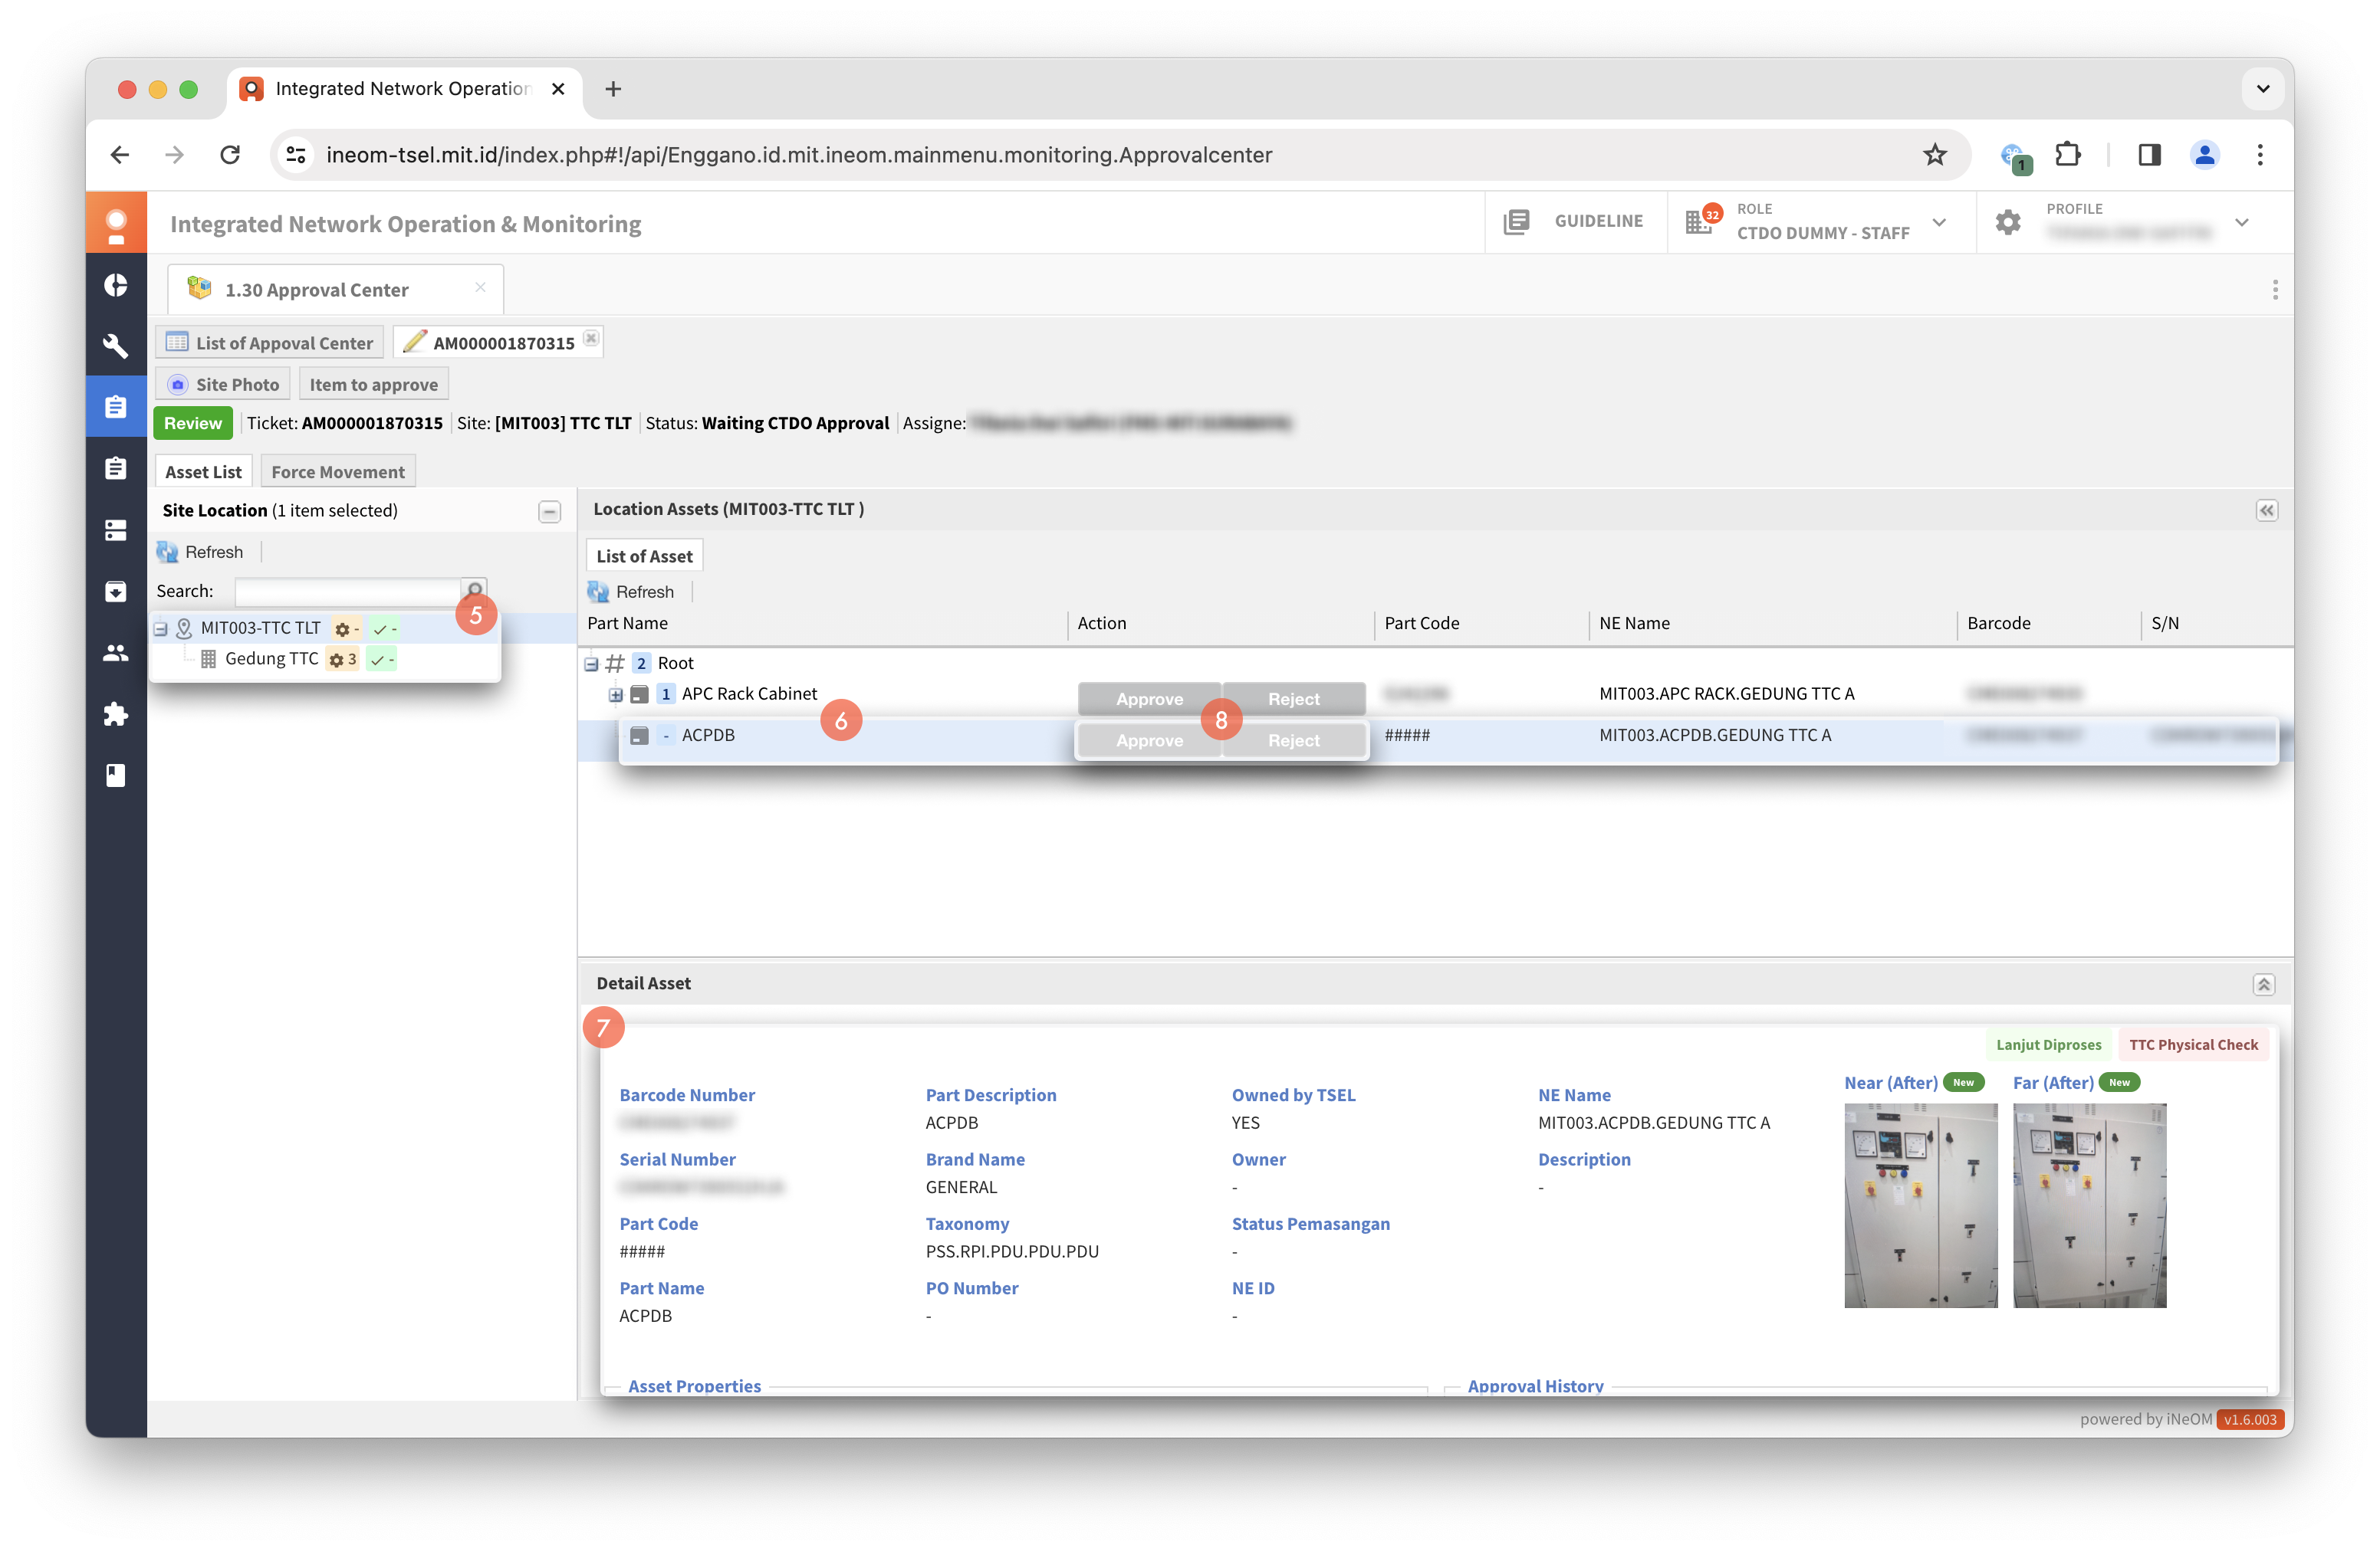Expand the APC Rack Cabinet tree node
Viewport: 2380px width, 1551px height.
click(x=615, y=694)
